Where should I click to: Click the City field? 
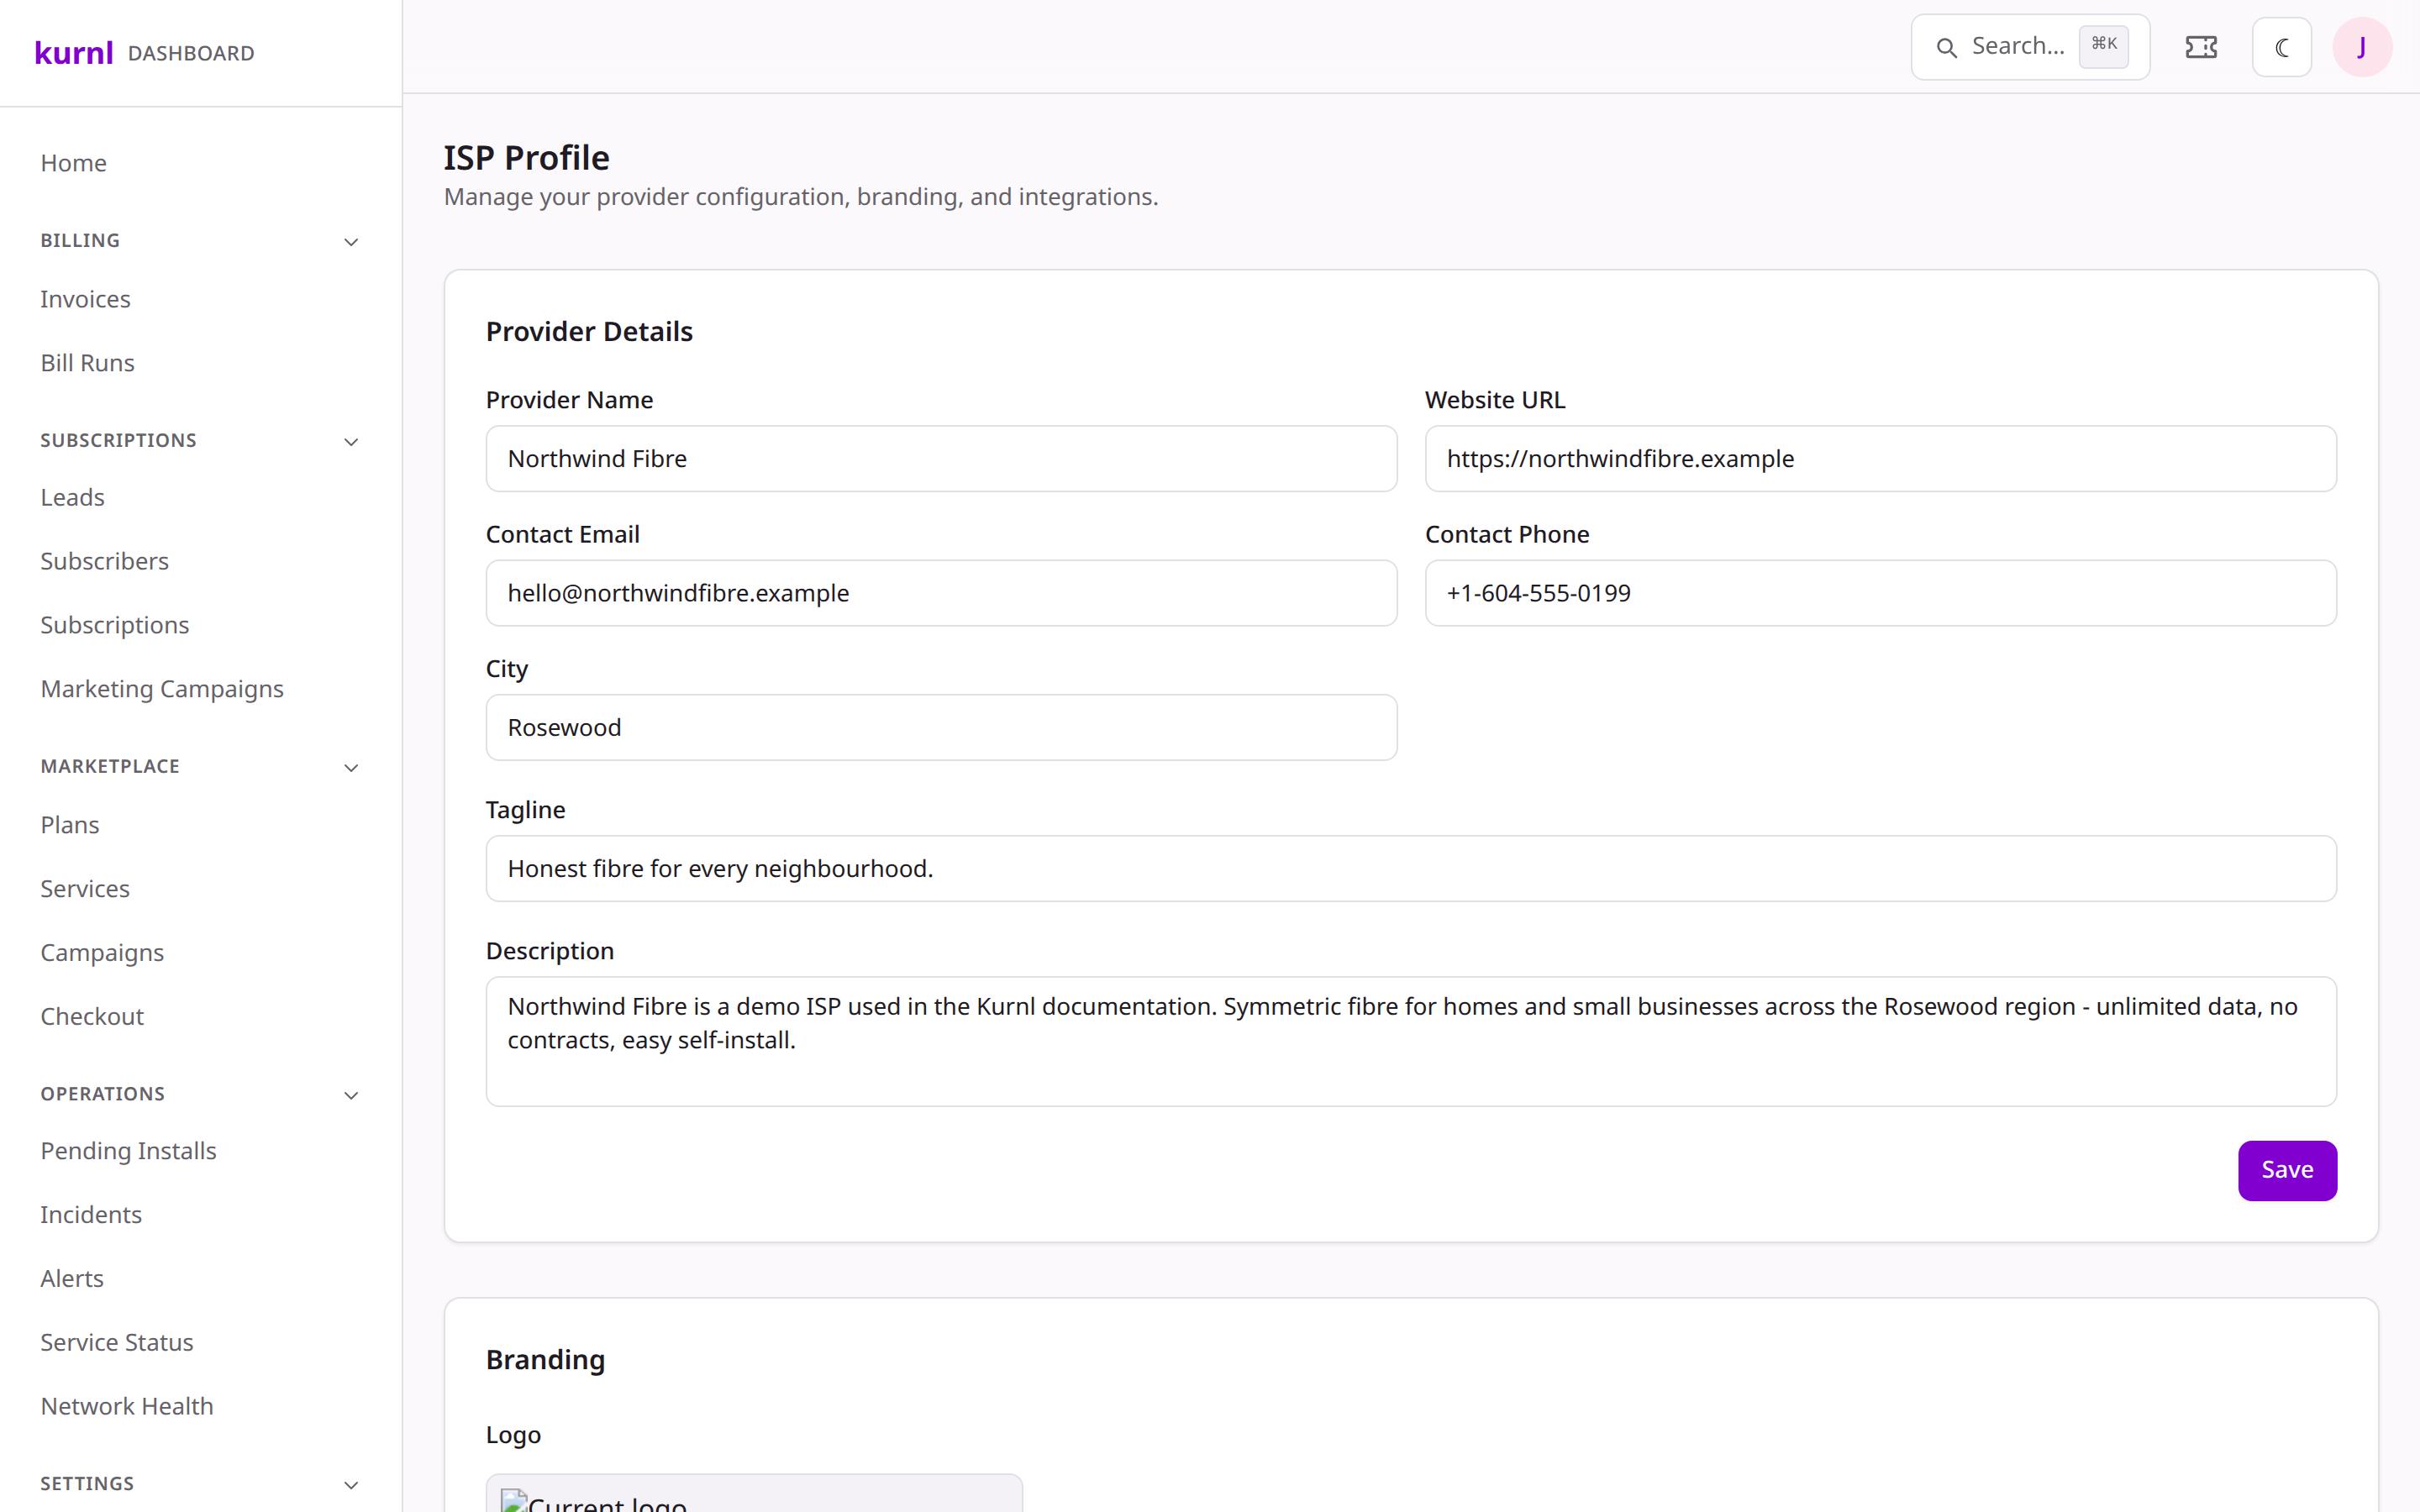pyautogui.click(x=941, y=728)
